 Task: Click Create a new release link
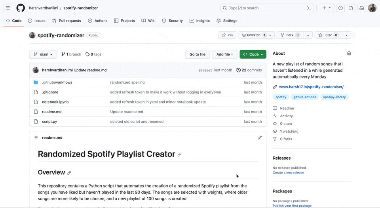click(289, 173)
